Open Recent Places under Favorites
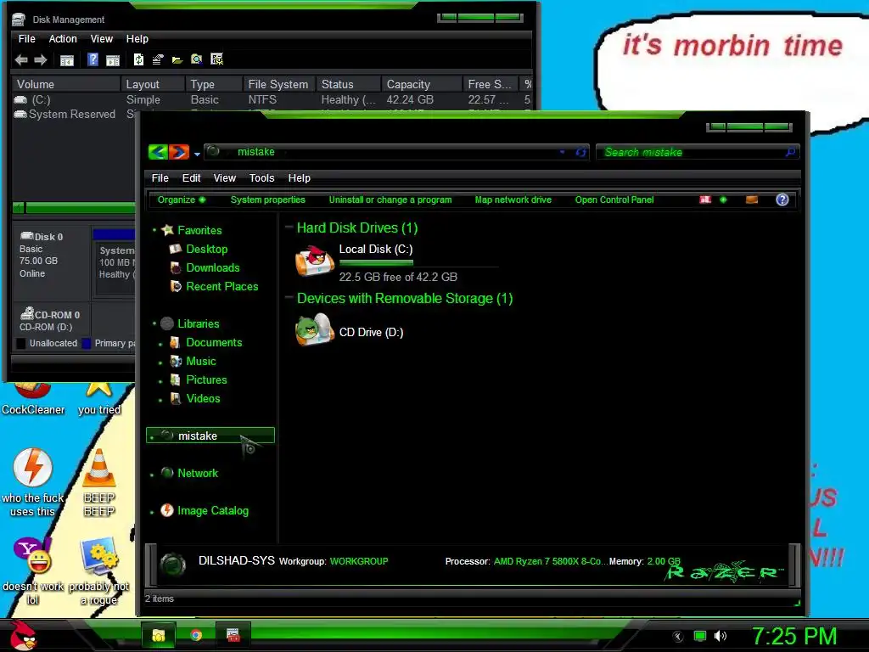The image size is (869, 652). (221, 287)
